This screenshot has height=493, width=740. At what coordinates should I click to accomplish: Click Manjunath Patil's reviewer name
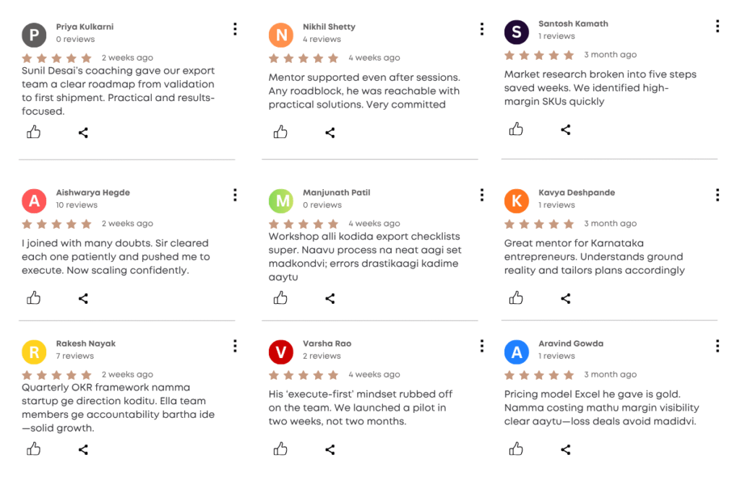pos(336,193)
